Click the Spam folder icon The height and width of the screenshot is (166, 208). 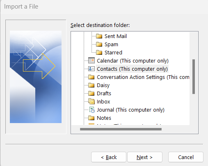pyautogui.click(x=99, y=45)
